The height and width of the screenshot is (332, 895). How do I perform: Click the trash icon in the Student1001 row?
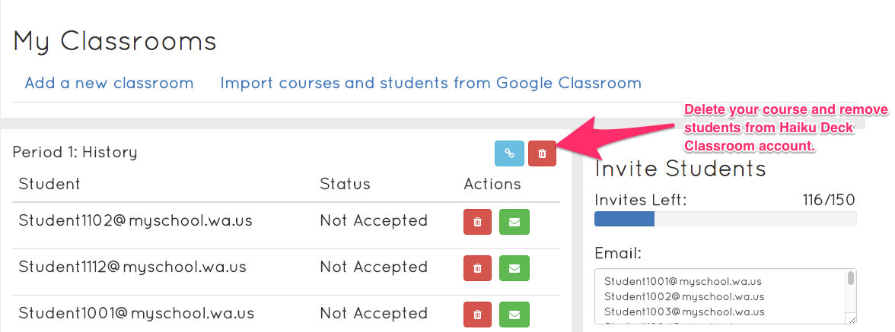[477, 314]
